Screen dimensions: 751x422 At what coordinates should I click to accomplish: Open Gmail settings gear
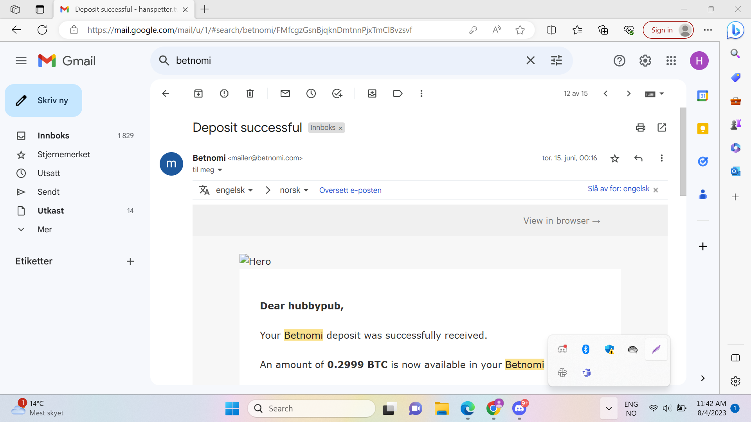645,61
